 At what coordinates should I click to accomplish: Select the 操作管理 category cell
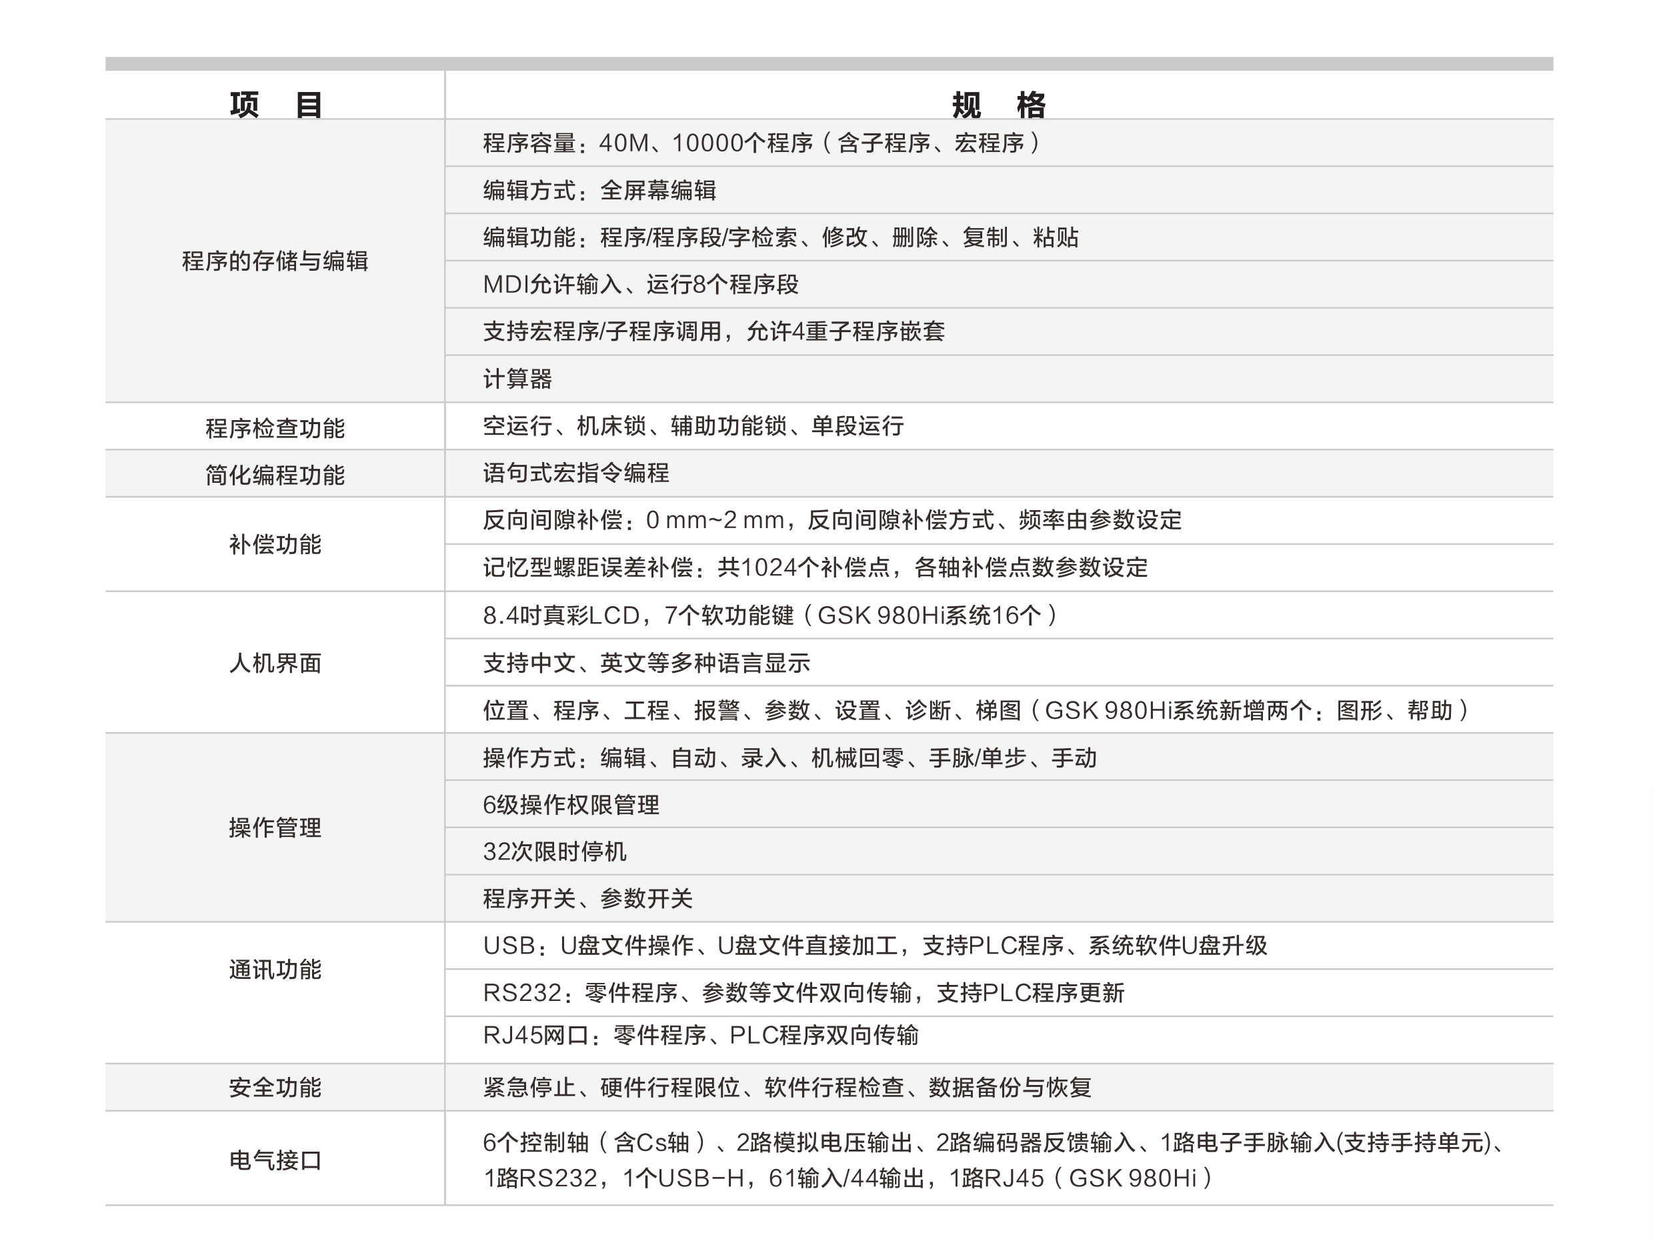275,828
